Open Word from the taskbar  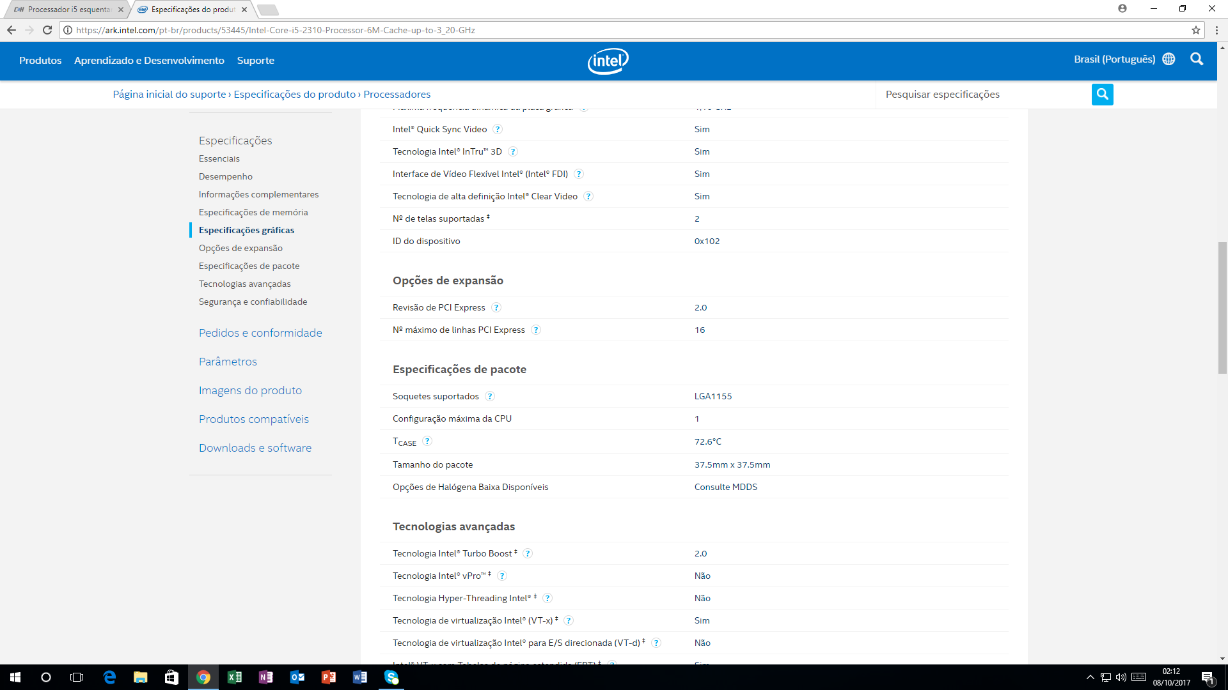pyautogui.click(x=360, y=677)
